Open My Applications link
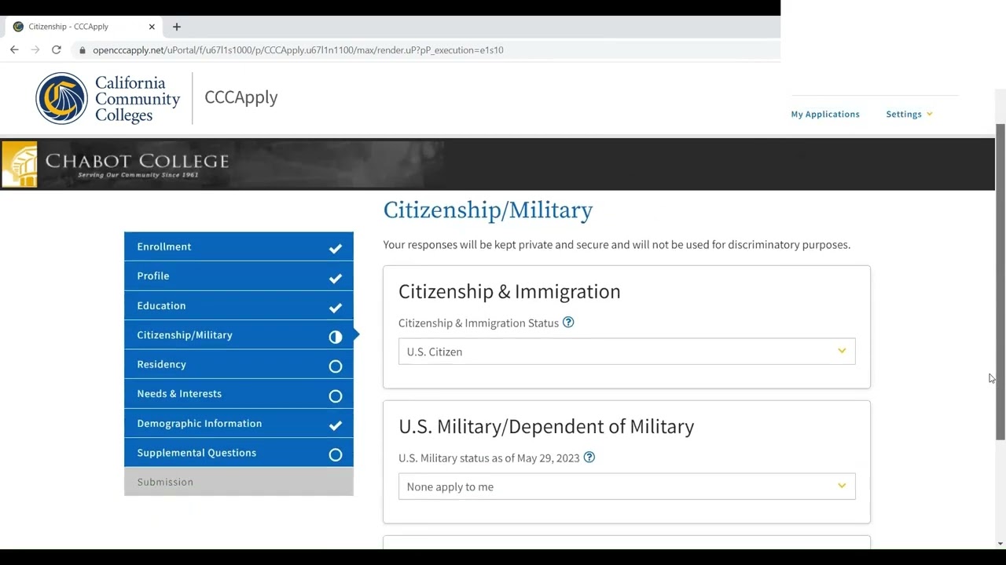 click(x=825, y=114)
